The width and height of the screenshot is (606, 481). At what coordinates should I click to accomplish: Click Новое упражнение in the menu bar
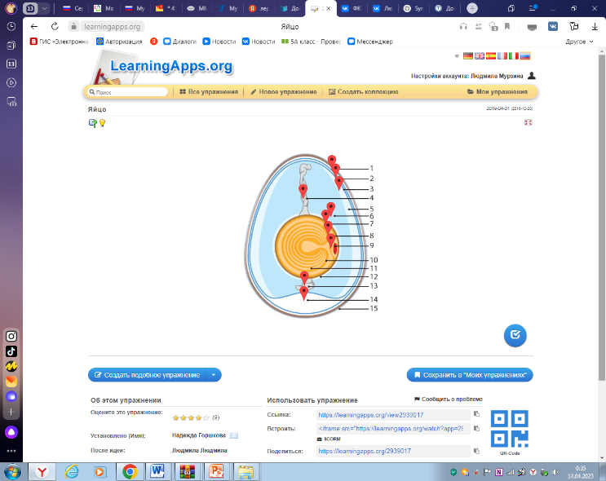[x=283, y=92]
